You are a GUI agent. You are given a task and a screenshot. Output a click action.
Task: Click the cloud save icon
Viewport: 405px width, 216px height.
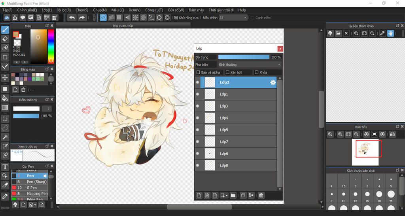(x=7, y=17)
